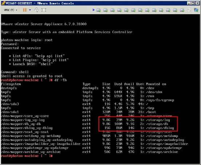The width and height of the screenshot is (201, 165).
Task: Click the VMware Remote Console title bar icon
Action: point(3,3)
